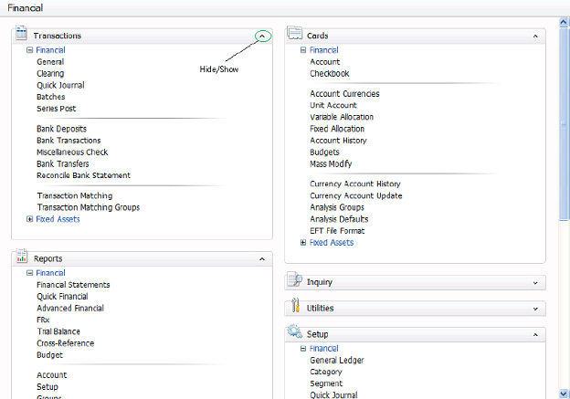Expand Fixed Assets under Transactions
This screenshot has width=570, height=399.
[30, 219]
